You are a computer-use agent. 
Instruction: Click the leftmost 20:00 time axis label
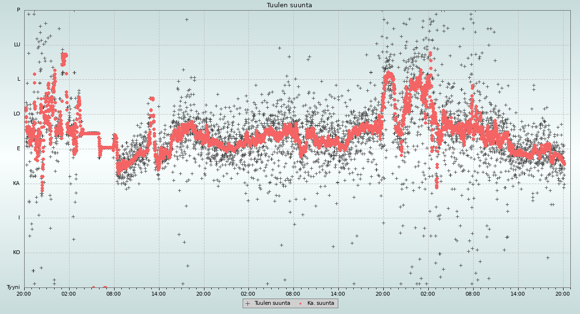[24, 293]
